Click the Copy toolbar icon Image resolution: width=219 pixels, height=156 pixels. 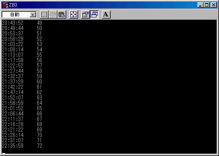pos(53,14)
